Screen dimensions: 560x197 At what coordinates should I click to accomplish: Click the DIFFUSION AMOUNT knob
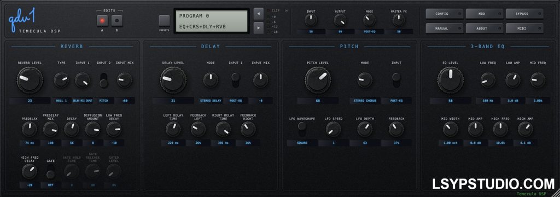92,129
